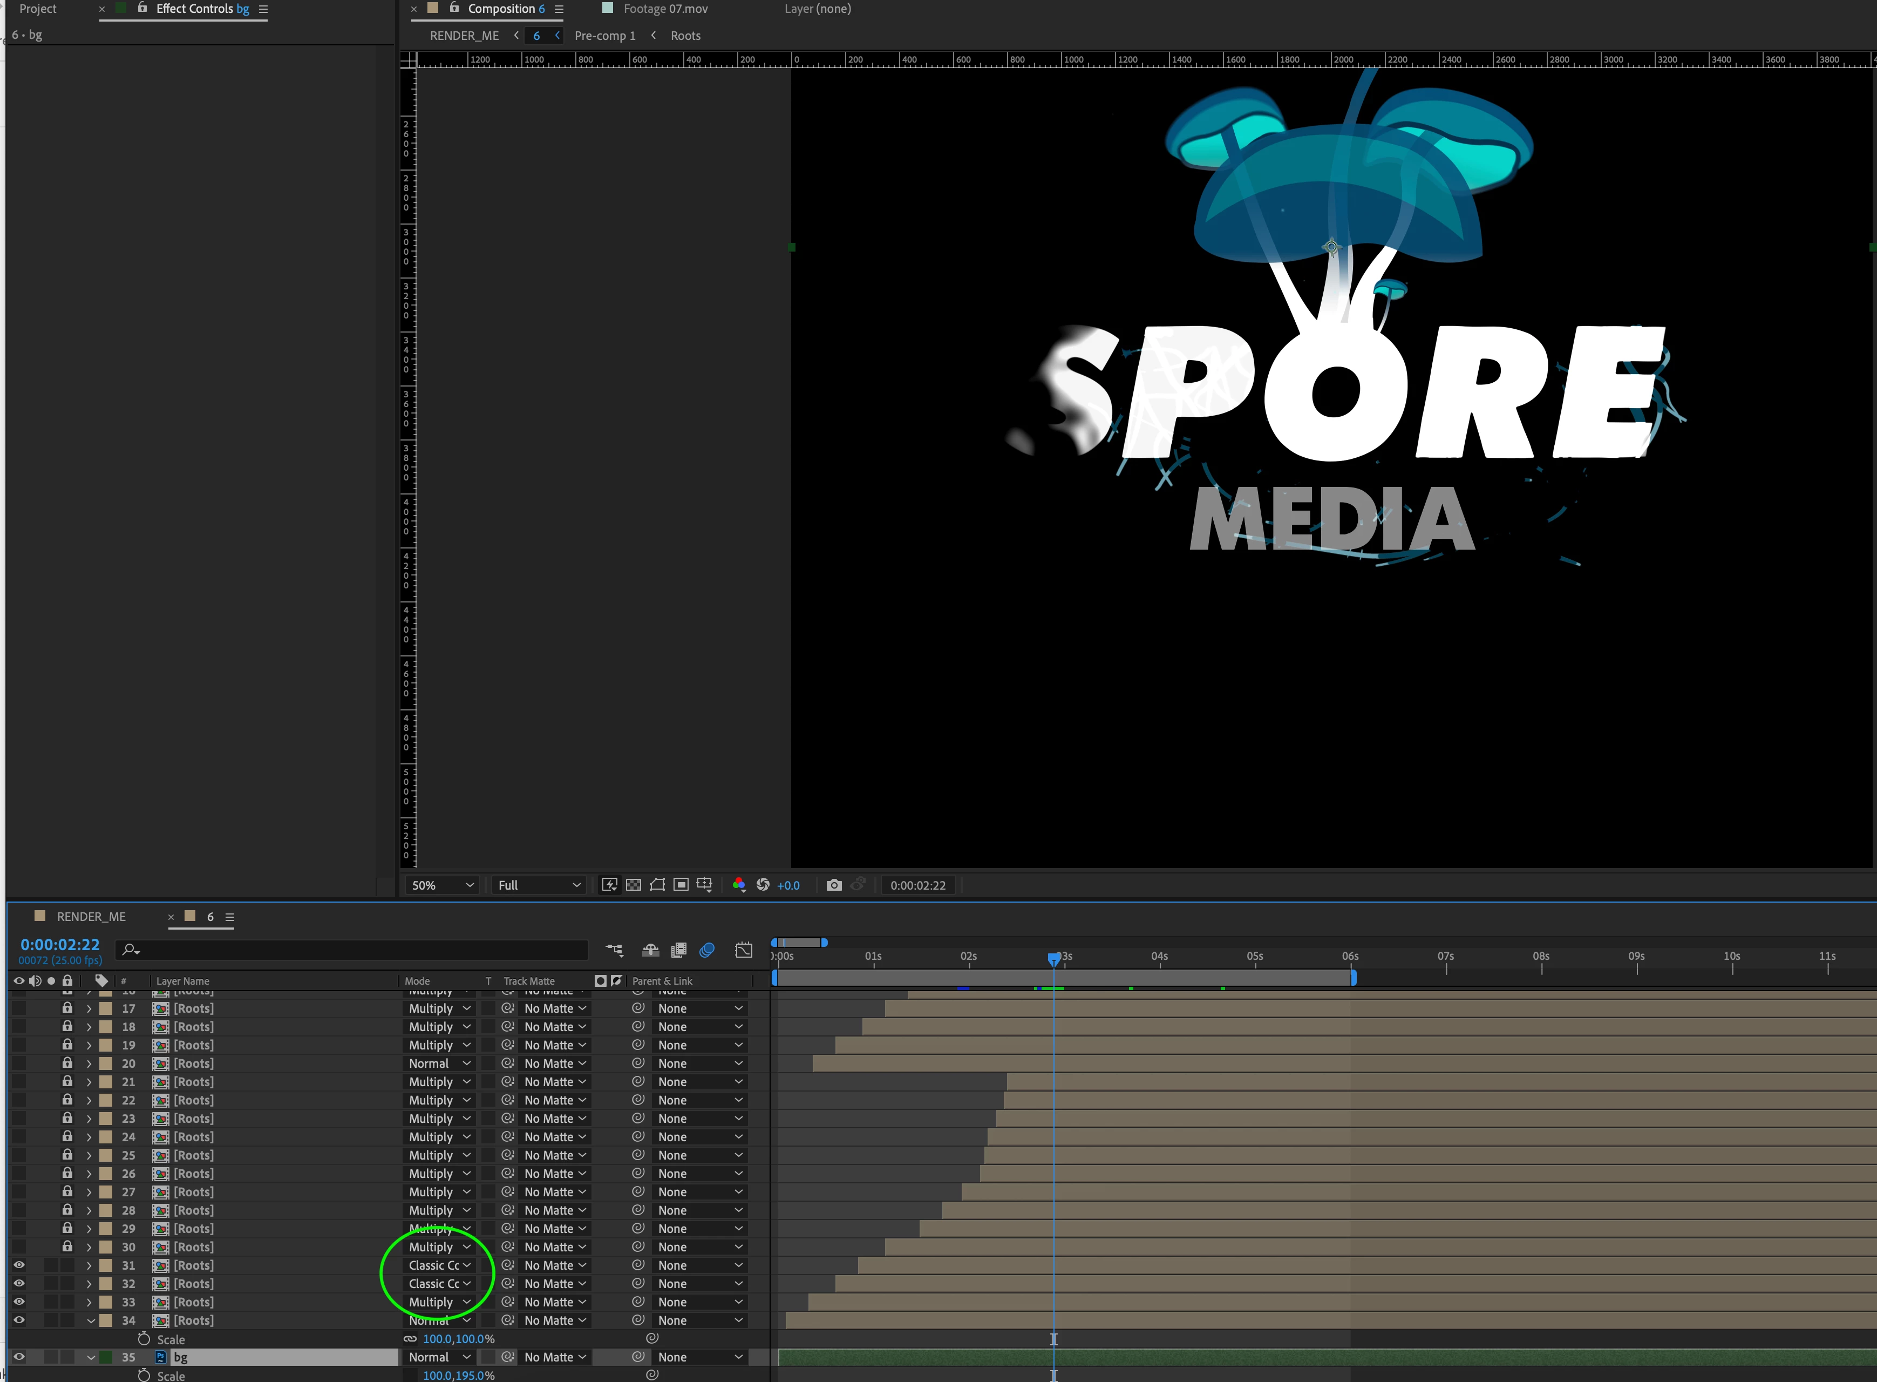Toggle mask and shape path visibility
Viewport: 1877px width, 1382px height.
[657, 885]
